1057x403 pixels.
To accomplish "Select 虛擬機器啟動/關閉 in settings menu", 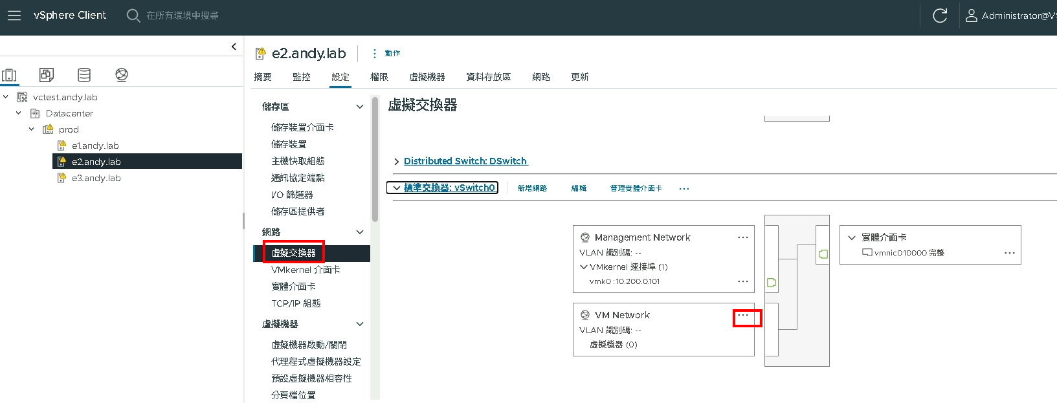I will (309, 345).
